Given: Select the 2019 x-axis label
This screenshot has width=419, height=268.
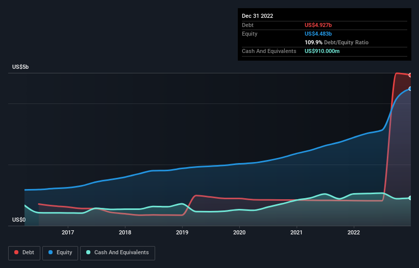Looking at the screenshot, I should [x=182, y=232].
